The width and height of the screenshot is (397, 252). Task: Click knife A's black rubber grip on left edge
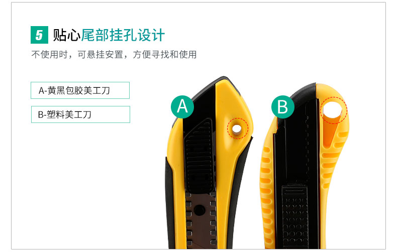pos(170,202)
